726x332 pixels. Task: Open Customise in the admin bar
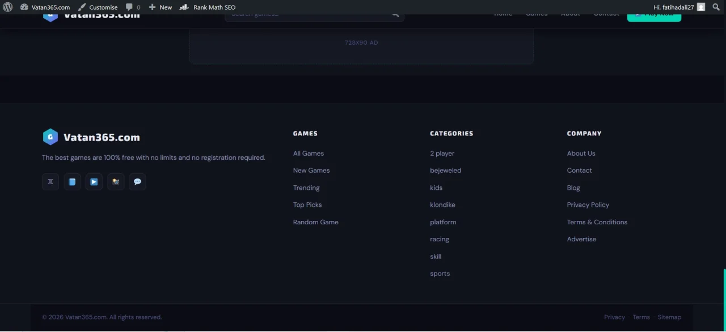pyautogui.click(x=98, y=7)
